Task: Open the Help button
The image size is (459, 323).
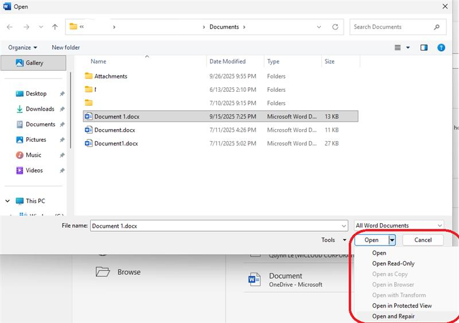Action: (441, 48)
